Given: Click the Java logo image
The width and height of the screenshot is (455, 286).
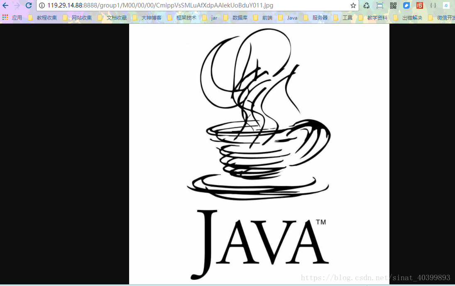Looking at the screenshot, I should [259, 154].
